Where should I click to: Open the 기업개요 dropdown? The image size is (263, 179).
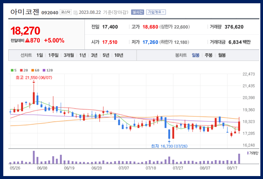(x=156, y=12)
